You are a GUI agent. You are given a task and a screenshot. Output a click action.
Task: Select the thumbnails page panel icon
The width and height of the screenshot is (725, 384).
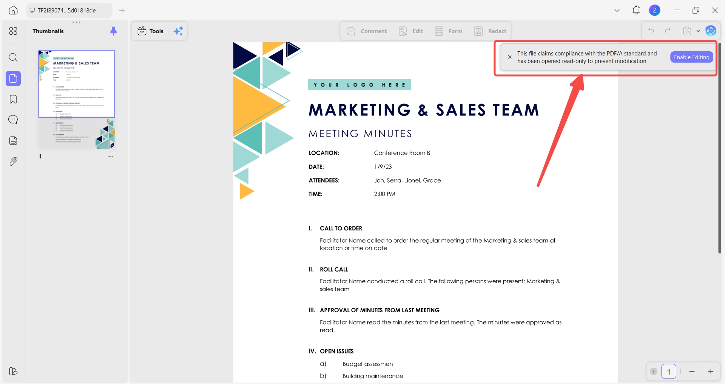coord(13,78)
